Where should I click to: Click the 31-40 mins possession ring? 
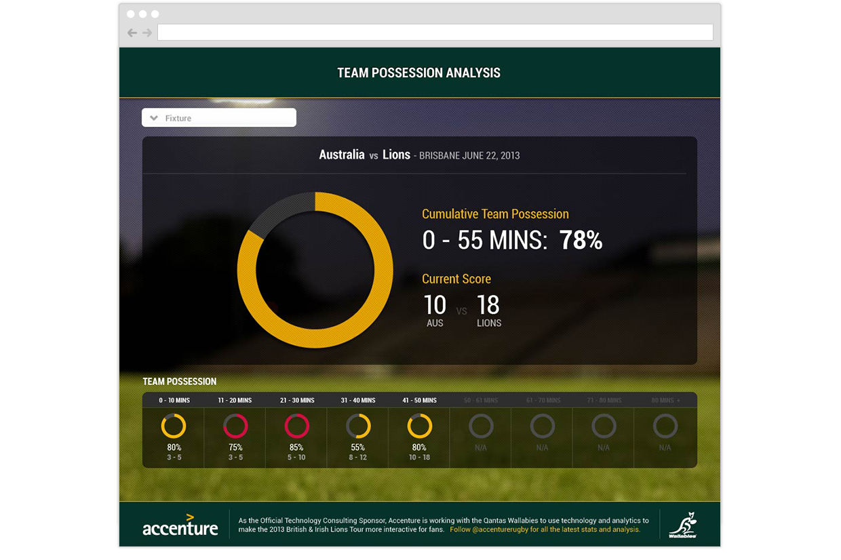[358, 426]
